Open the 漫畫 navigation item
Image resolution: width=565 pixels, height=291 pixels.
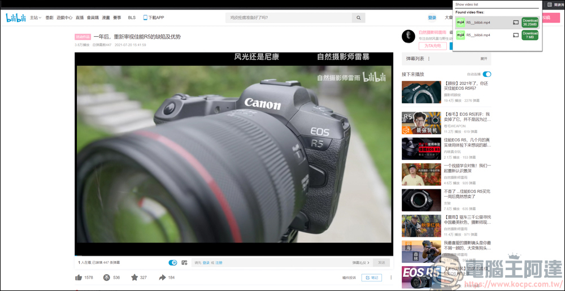pos(106,18)
